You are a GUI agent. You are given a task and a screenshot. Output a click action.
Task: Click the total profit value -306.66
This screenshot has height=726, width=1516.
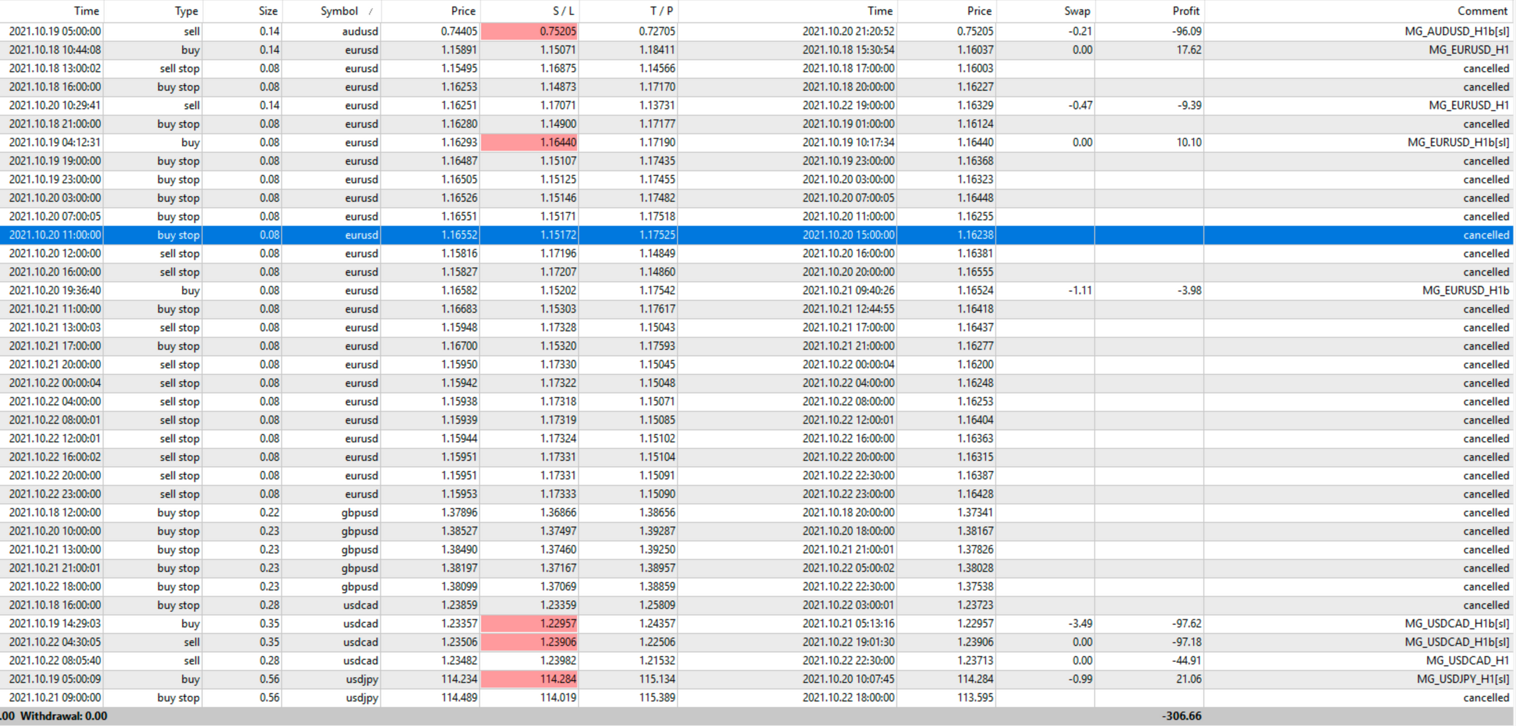point(1181,715)
